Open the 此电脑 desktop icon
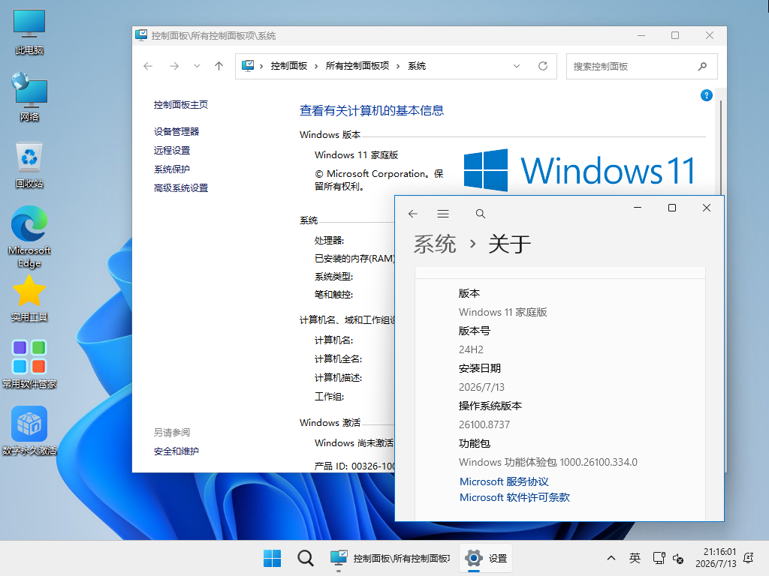This screenshot has width=769, height=576. pos(29,32)
